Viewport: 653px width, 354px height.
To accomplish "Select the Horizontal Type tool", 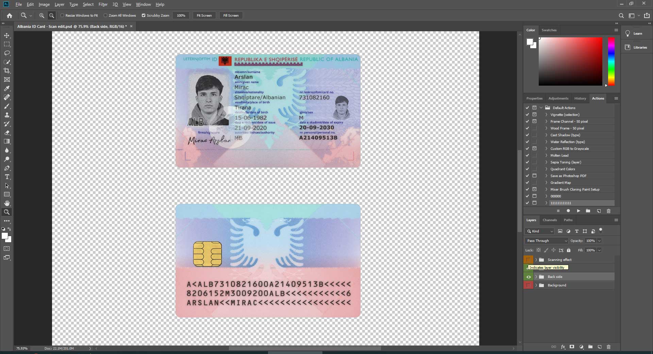I will click(x=7, y=177).
